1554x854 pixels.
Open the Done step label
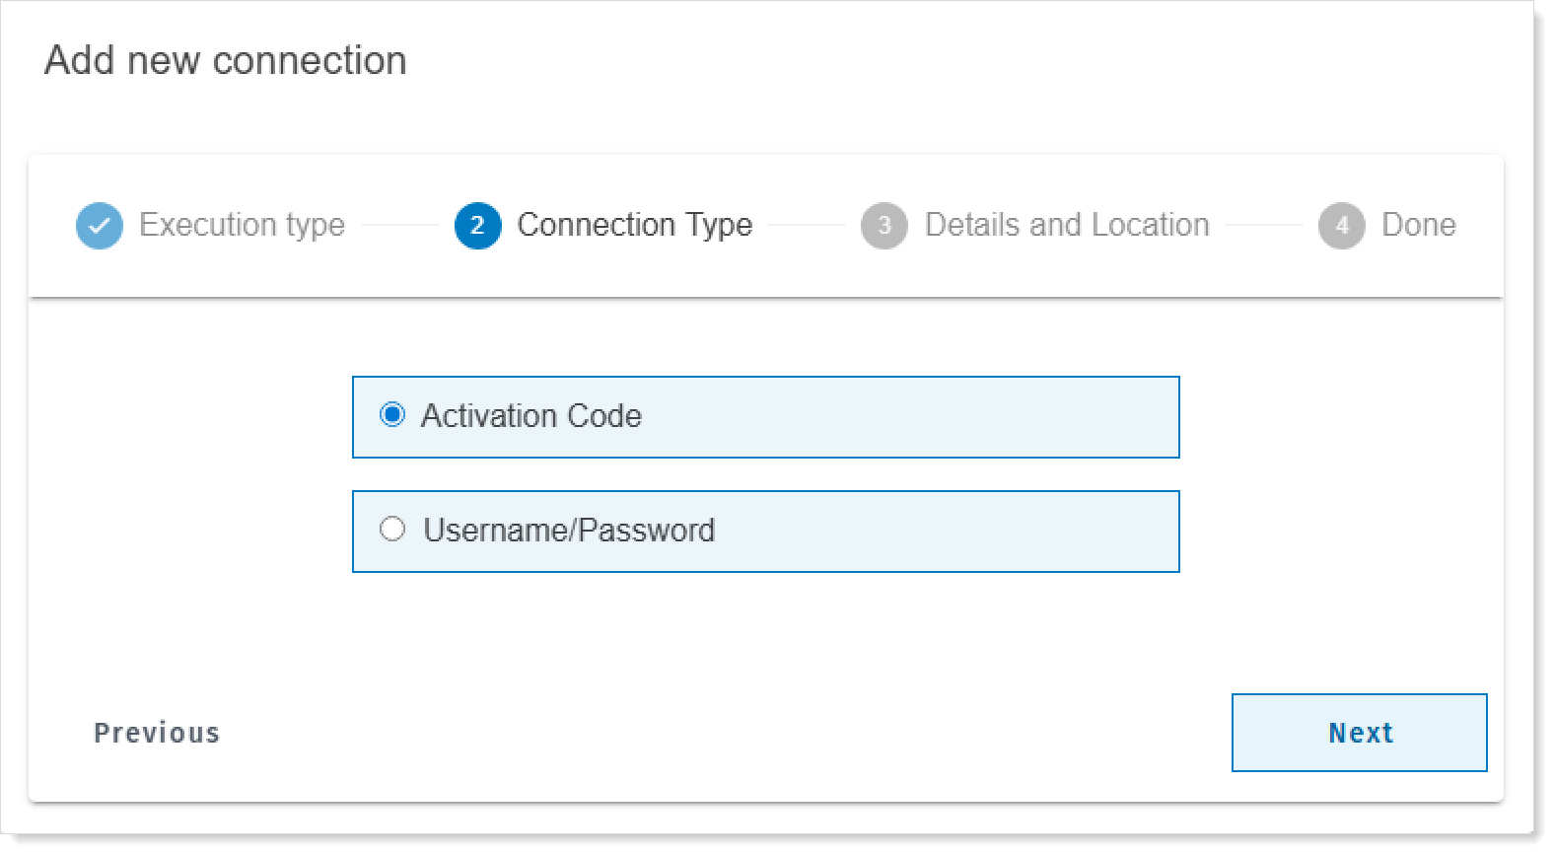click(1419, 226)
